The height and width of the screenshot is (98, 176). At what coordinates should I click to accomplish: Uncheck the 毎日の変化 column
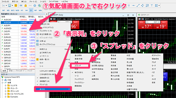tap(79, 72)
